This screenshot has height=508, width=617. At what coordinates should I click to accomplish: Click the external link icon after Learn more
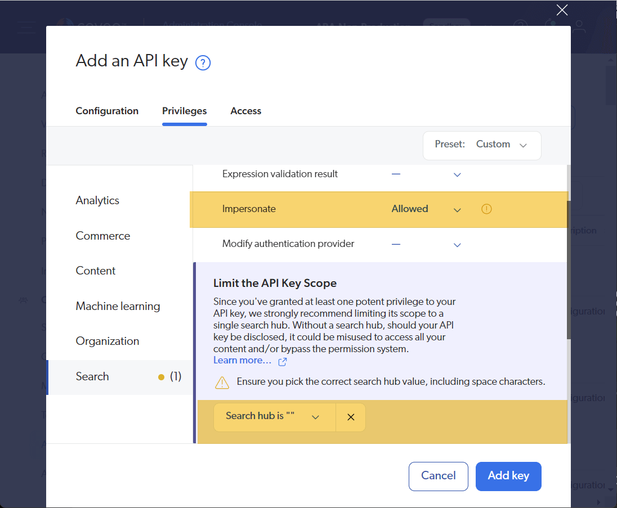click(x=283, y=361)
